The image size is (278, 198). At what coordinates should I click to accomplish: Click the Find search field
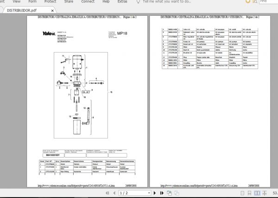click(x=269, y=1)
